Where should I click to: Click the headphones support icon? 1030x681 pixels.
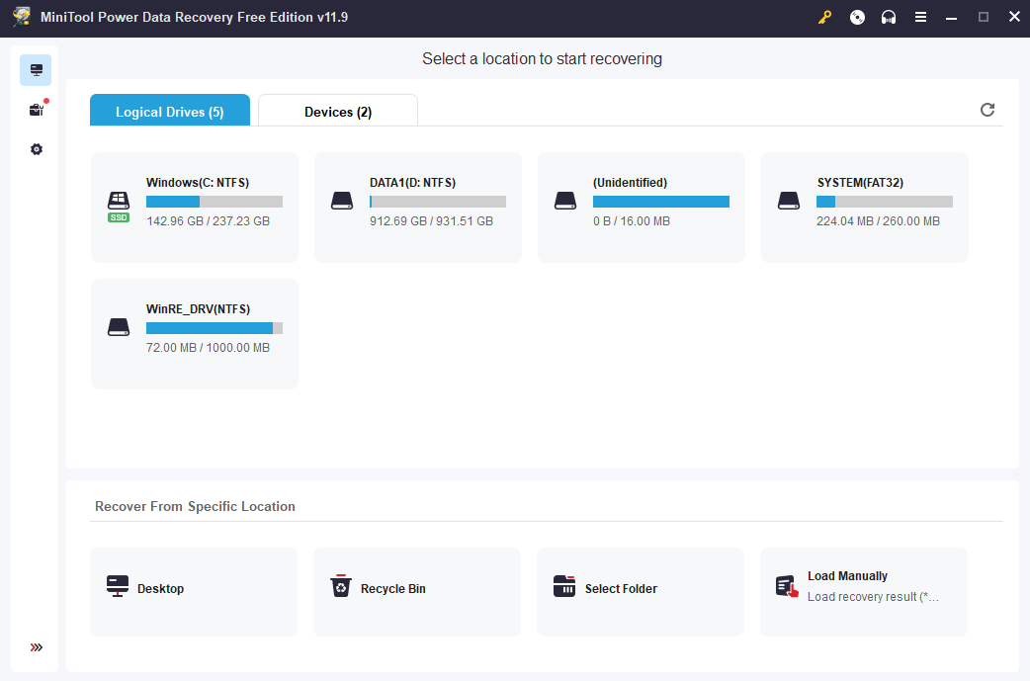tap(889, 17)
